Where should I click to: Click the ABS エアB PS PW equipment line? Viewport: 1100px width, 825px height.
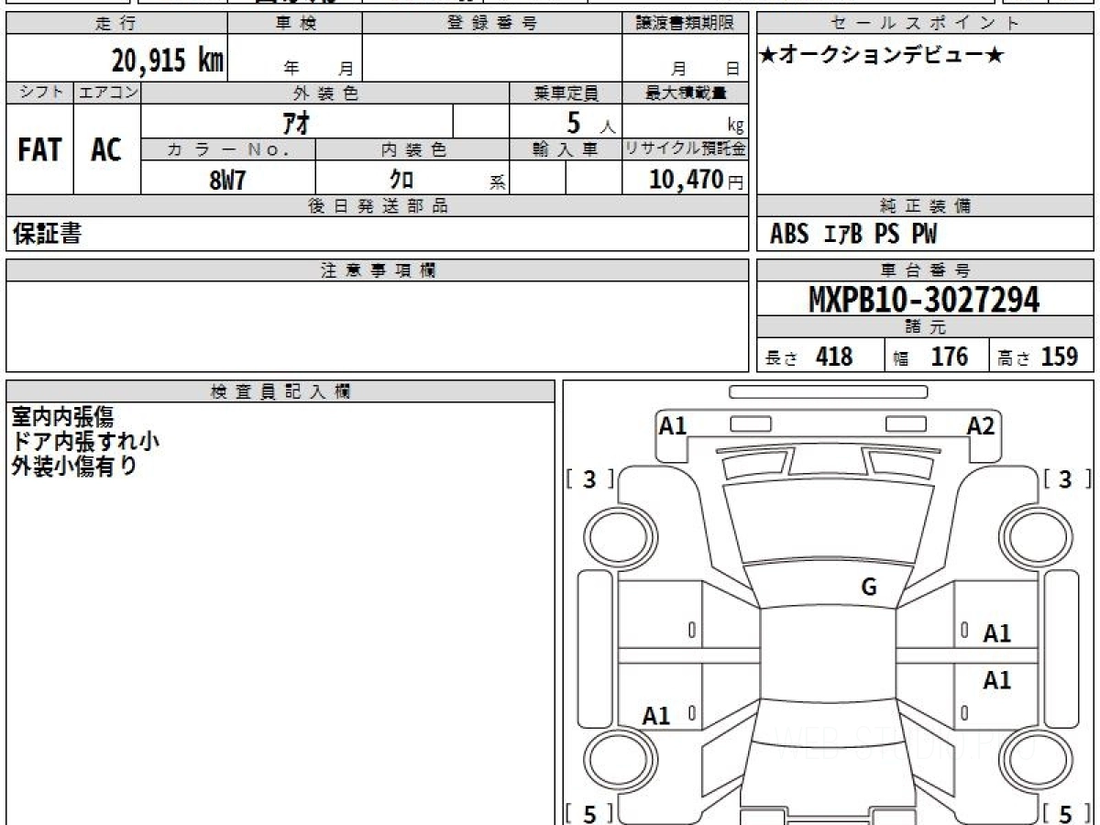853,235
